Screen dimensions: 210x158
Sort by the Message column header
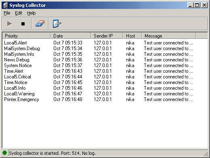point(169,36)
